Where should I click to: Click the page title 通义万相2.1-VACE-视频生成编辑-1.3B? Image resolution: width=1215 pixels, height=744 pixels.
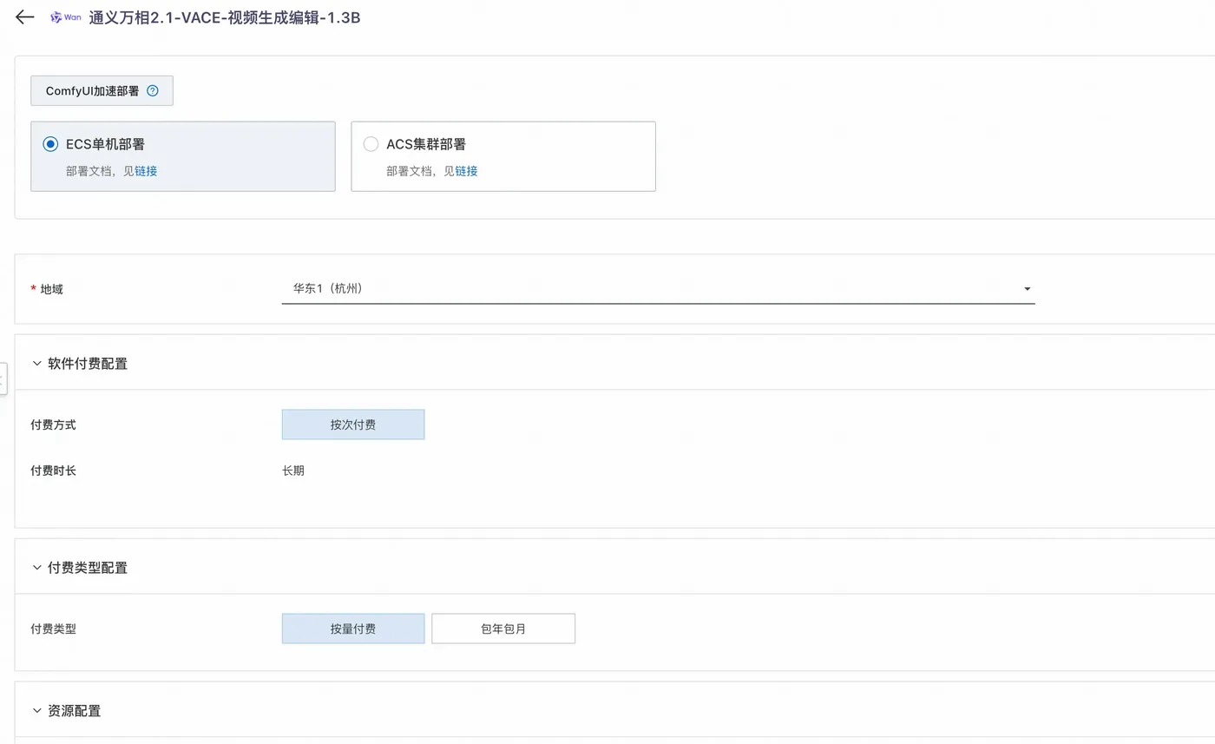(x=225, y=17)
